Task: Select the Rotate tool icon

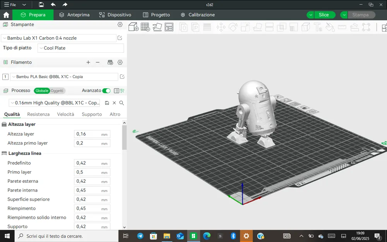Action: [233, 27]
